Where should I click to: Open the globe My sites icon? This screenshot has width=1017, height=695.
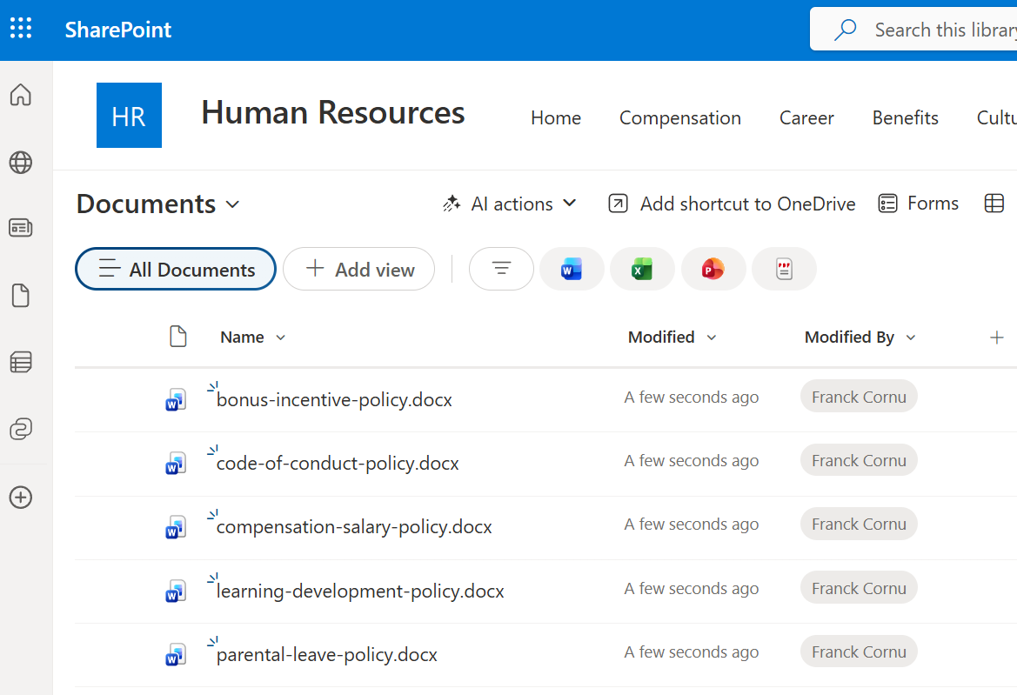[x=21, y=162]
